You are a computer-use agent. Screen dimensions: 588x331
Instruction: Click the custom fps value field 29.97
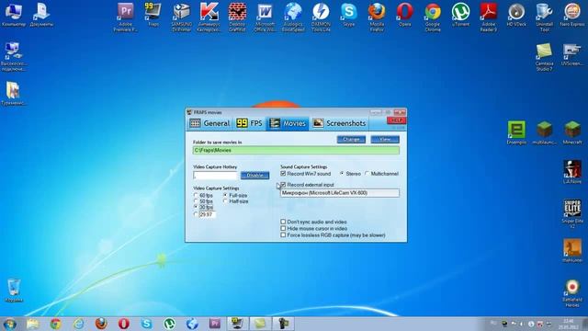click(x=207, y=214)
